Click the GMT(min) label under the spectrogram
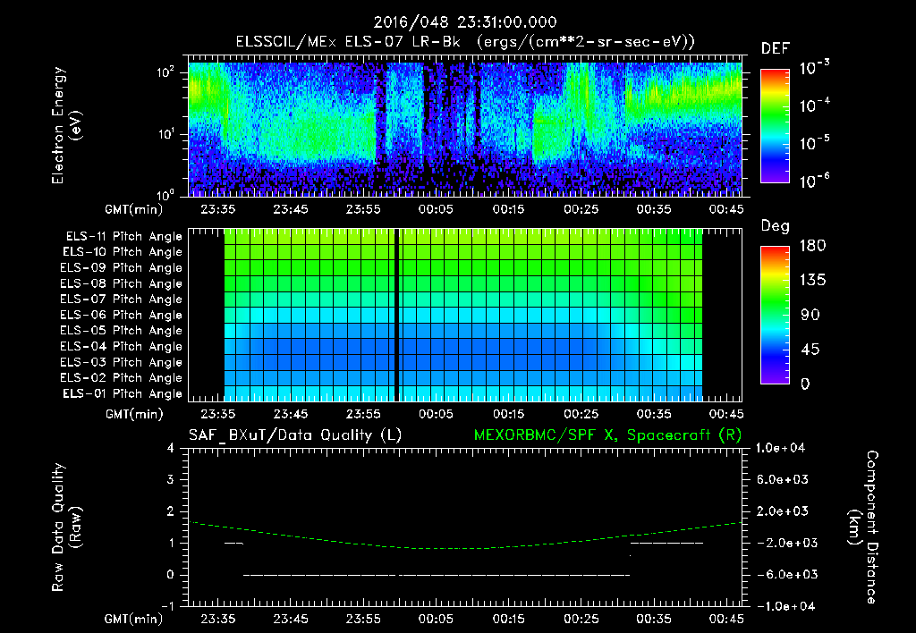The width and height of the screenshot is (916, 633). click(x=134, y=209)
